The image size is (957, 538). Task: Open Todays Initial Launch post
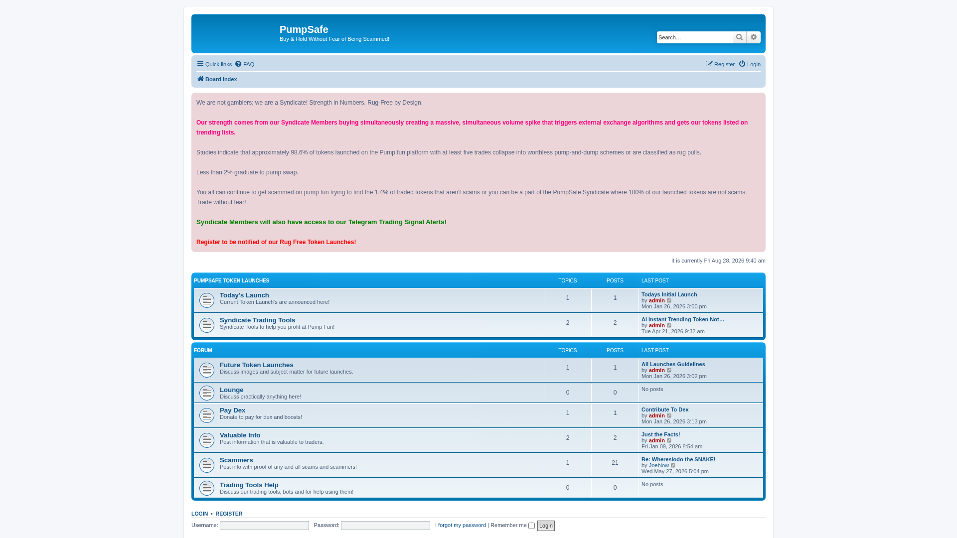coord(669,294)
